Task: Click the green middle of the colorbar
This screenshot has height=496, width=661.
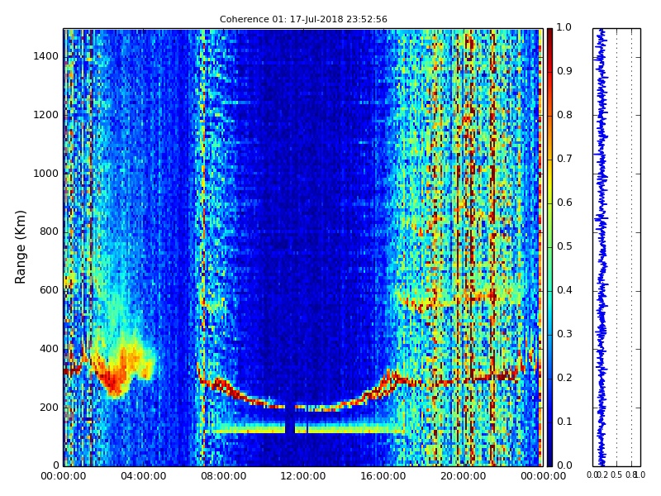Action: [x=549, y=247]
